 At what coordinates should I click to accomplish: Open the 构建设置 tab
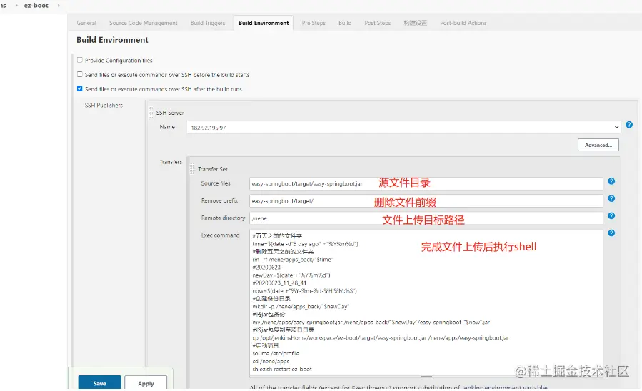(415, 23)
